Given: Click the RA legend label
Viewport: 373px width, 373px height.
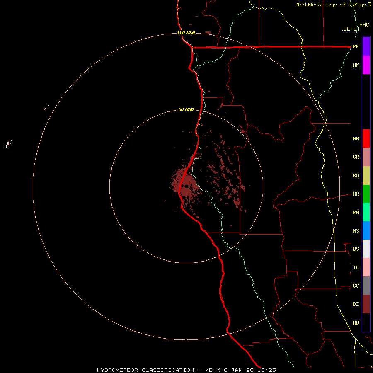Looking at the screenshot, I should pyautogui.click(x=356, y=213).
